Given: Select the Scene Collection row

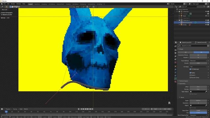Looking at the screenshot, I should (183, 10).
